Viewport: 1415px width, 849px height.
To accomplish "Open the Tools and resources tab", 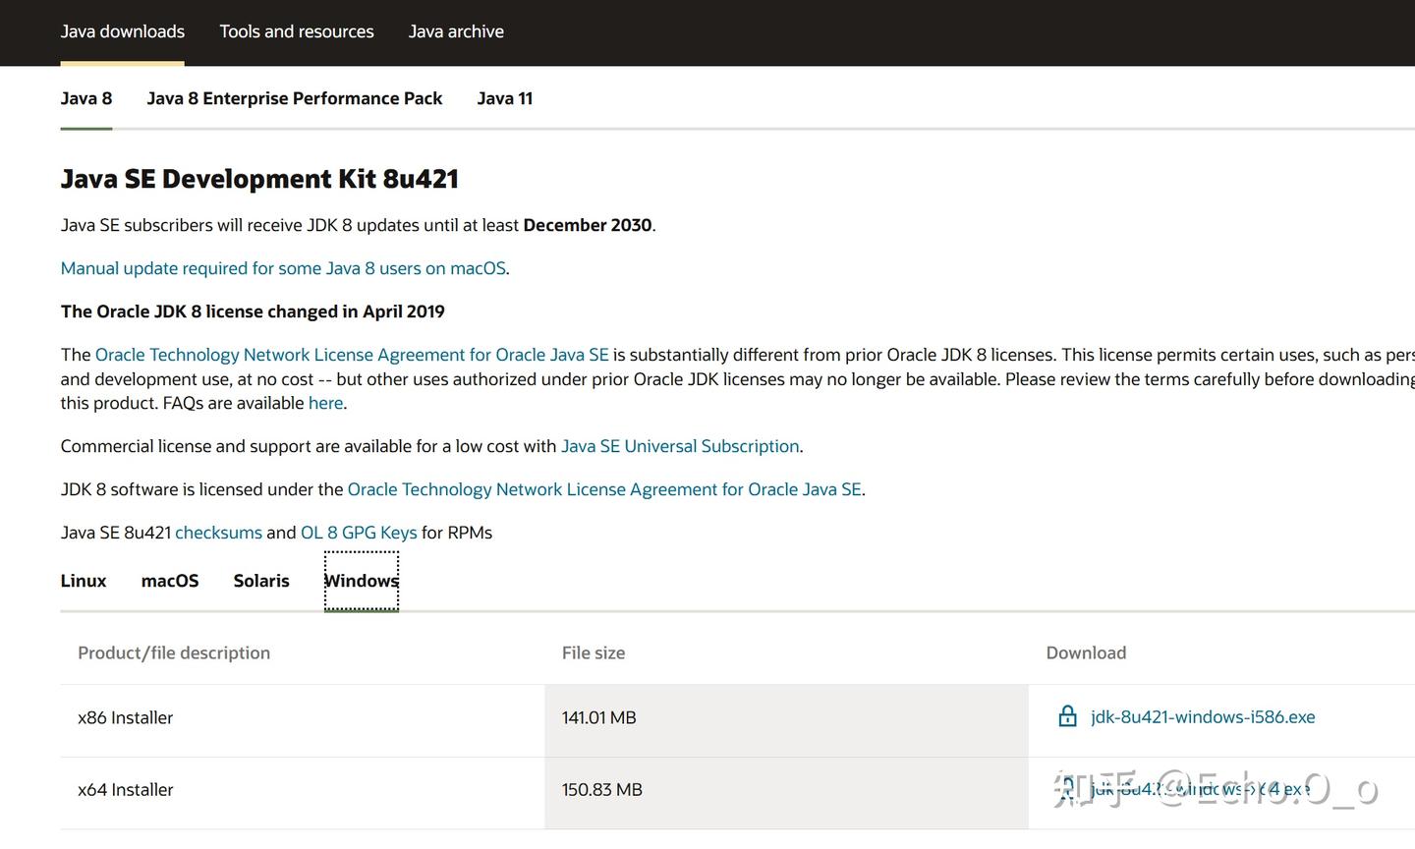I will point(297,31).
